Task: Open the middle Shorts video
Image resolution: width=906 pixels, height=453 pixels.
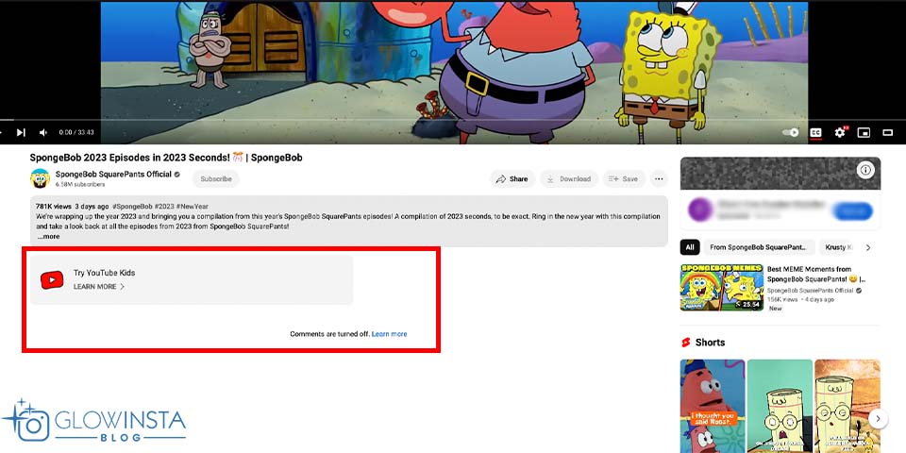Action: (780, 406)
